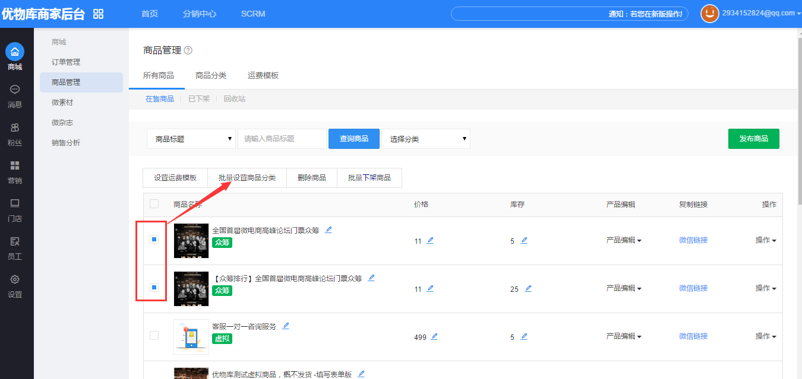Image resolution: width=802 pixels, height=379 pixels.
Task: Switch to the 运费模板 tab
Action: (263, 75)
